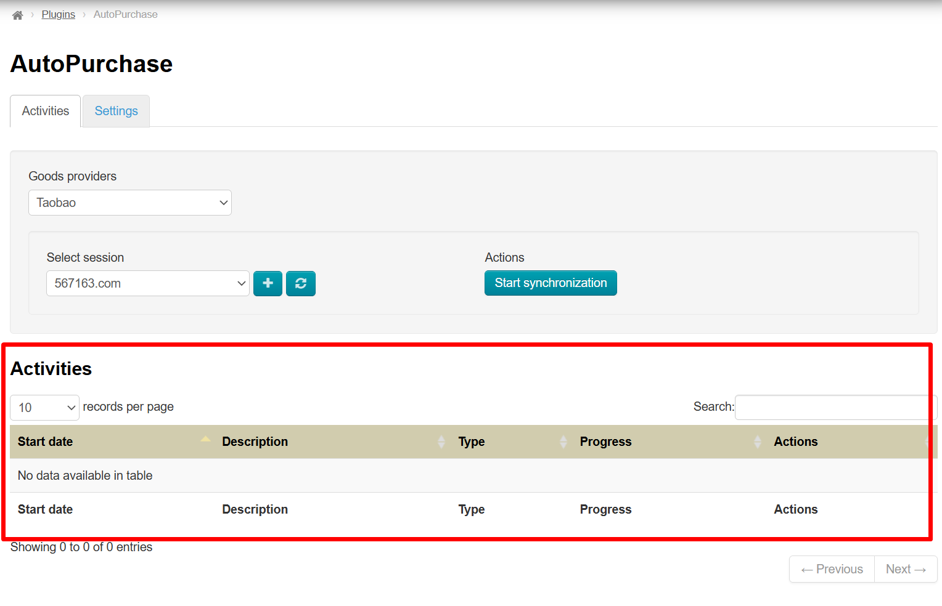Click the Actions column header
The width and height of the screenshot is (942, 606).
pos(795,442)
